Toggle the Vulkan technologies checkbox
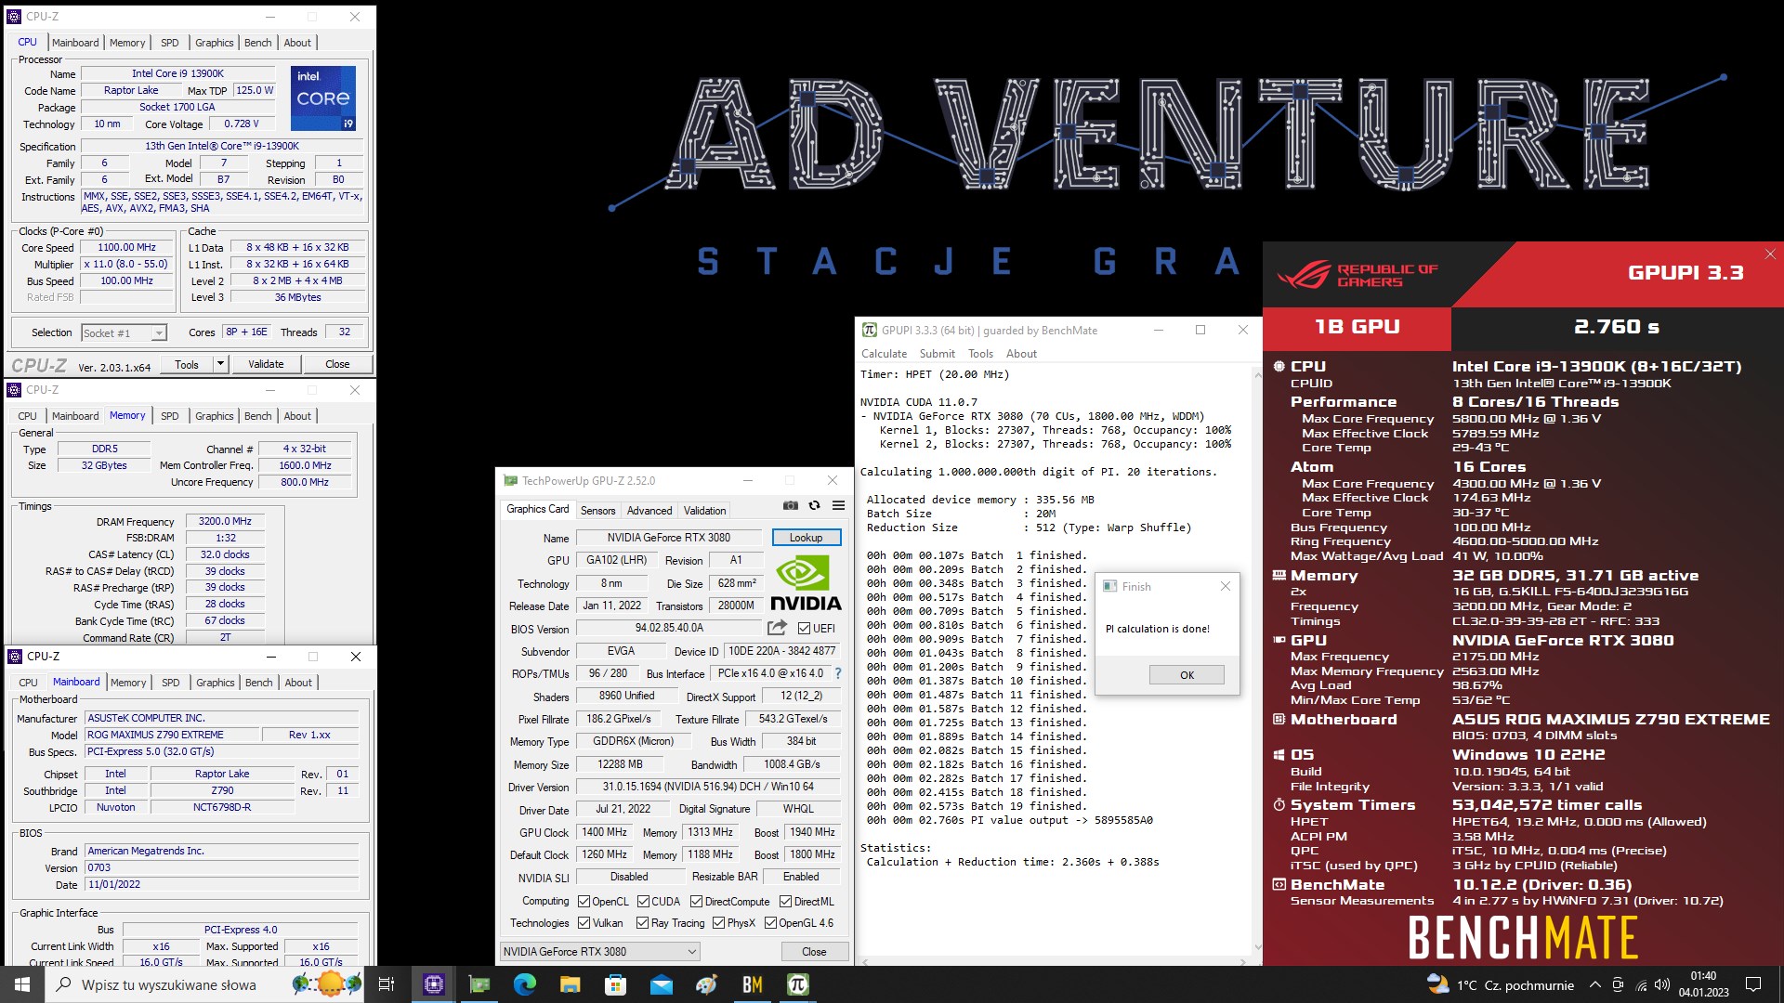The image size is (1784, 1003). (x=584, y=923)
